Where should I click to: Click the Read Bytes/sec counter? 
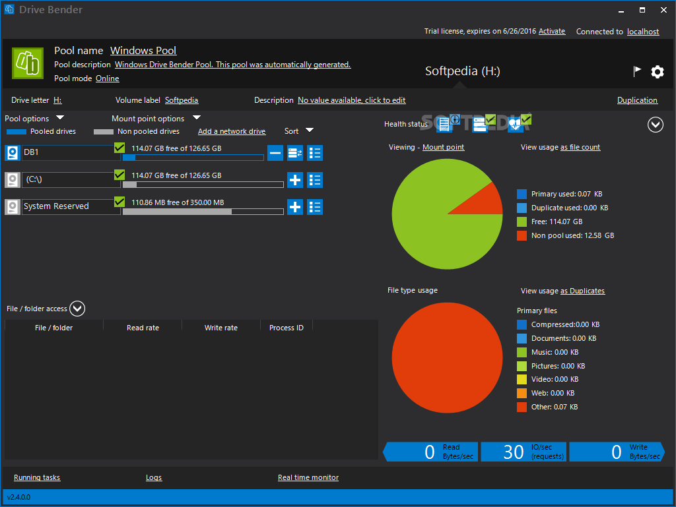point(430,452)
